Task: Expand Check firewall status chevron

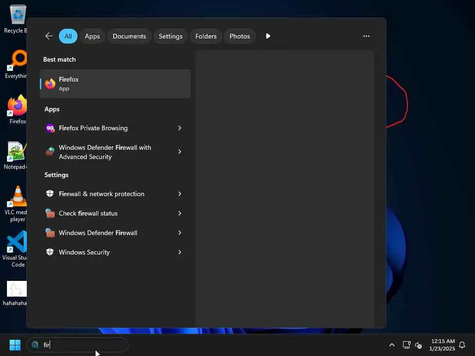Action: 180,213
